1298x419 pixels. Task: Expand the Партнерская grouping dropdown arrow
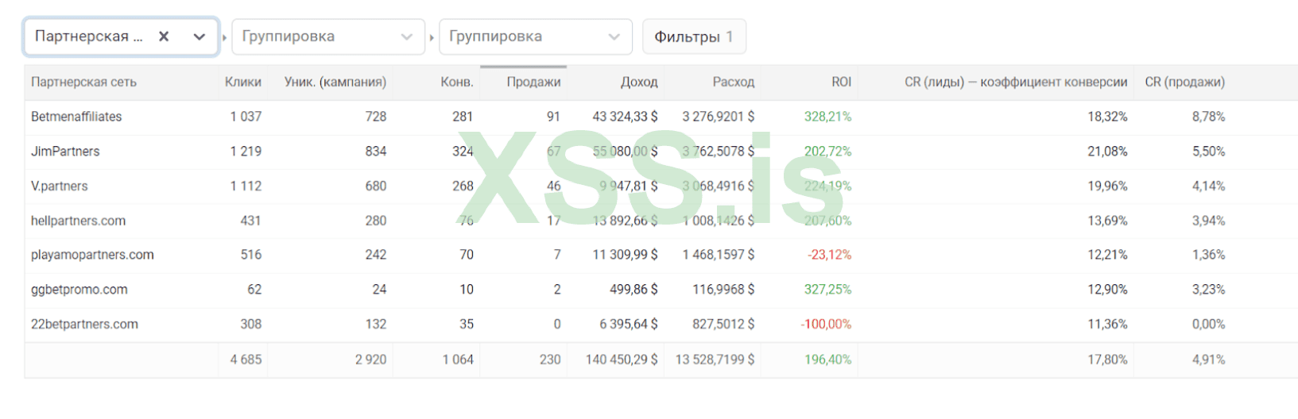pyautogui.click(x=199, y=37)
